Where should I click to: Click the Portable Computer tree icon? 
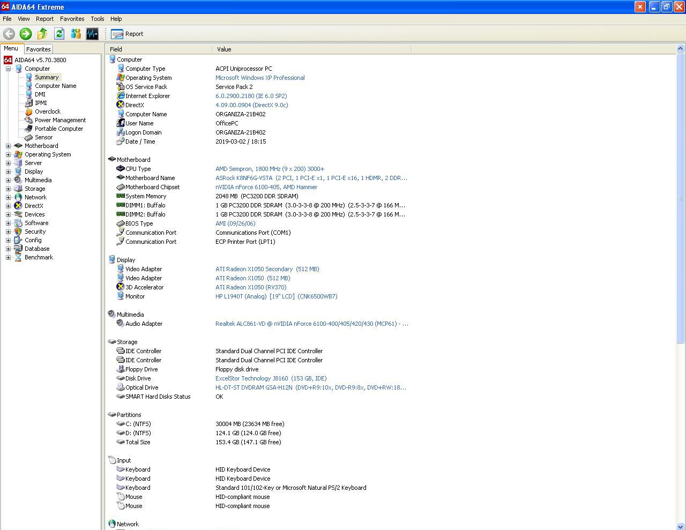click(x=29, y=129)
